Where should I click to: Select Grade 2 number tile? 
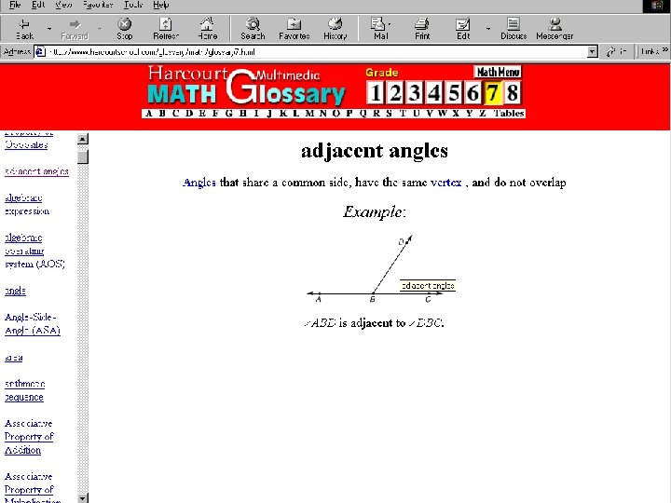395,93
